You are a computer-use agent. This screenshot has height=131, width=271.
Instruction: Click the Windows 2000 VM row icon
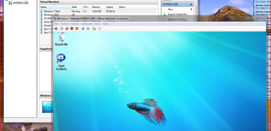[x=42, y=15]
